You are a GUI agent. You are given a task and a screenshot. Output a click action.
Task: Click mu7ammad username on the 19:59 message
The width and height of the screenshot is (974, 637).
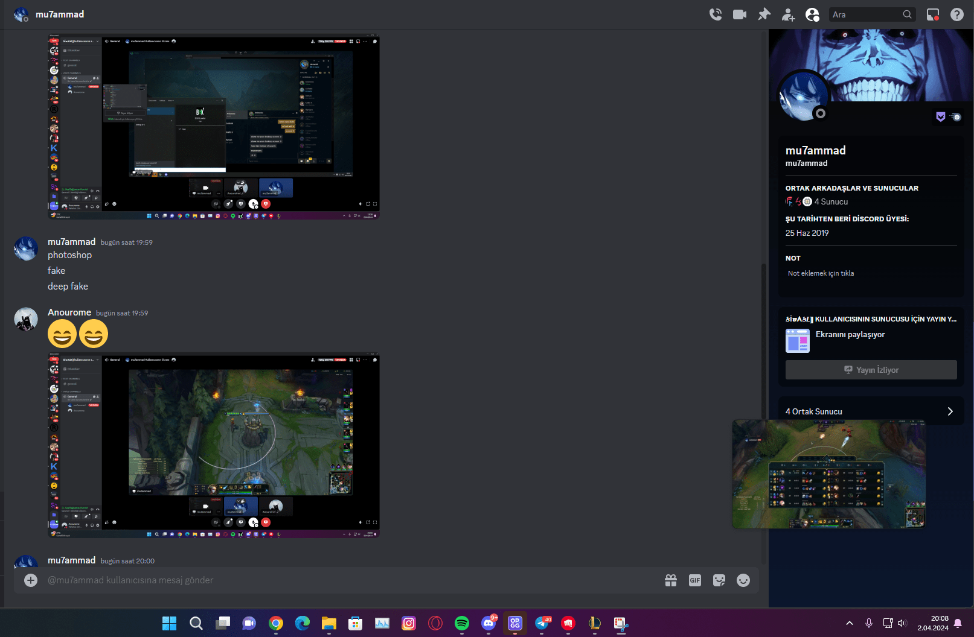72,242
